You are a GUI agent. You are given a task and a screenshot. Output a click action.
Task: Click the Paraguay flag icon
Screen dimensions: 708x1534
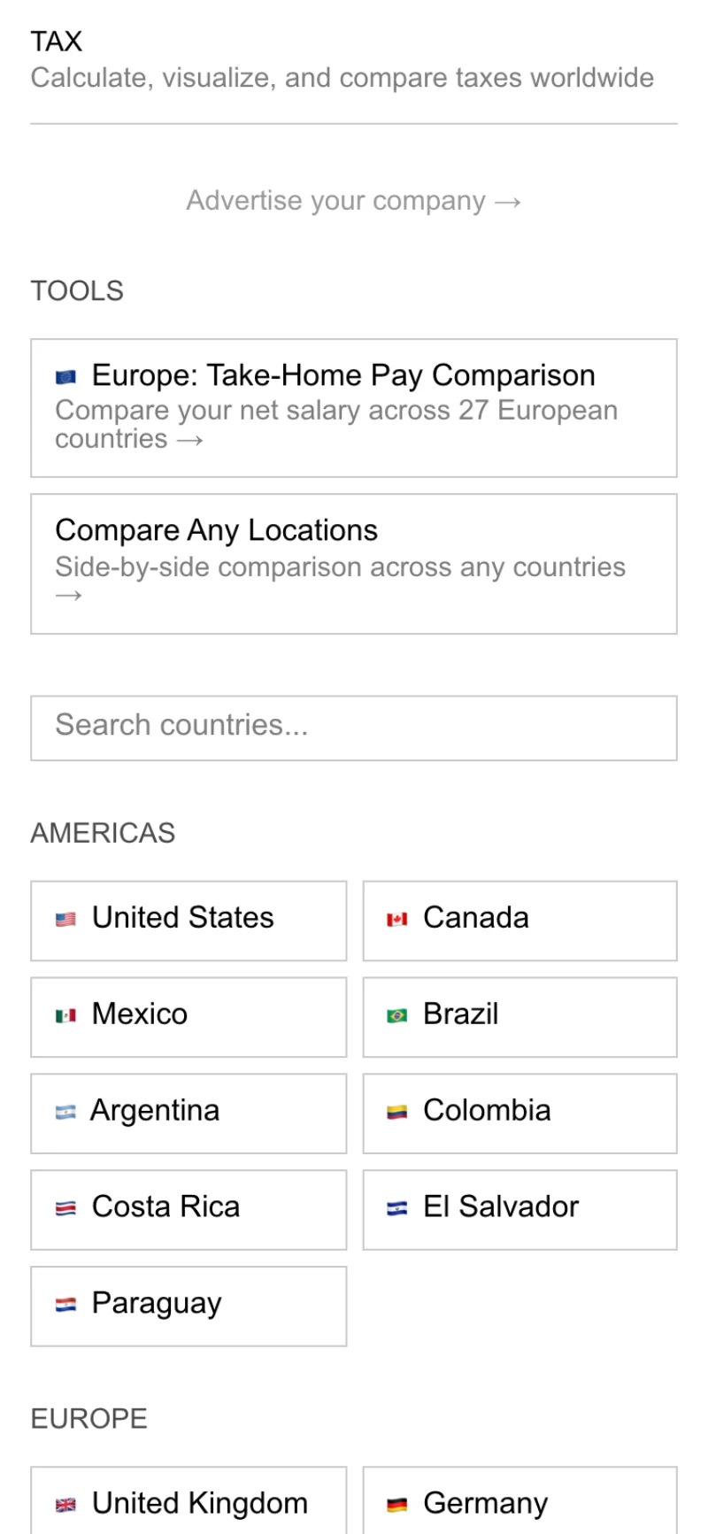tap(65, 1306)
